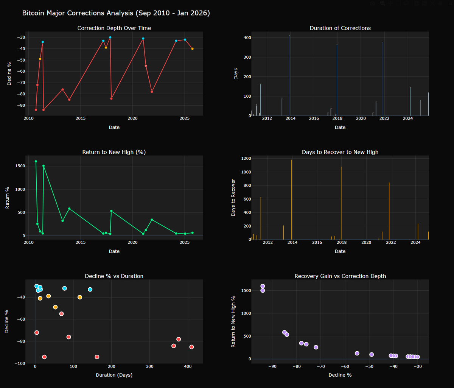Viewport: 454px width, 388px height.
Task: Click the 2022 bar in Days to Recover chart
Action: click(389, 211)
